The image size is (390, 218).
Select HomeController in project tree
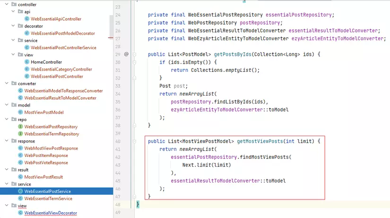46,62
